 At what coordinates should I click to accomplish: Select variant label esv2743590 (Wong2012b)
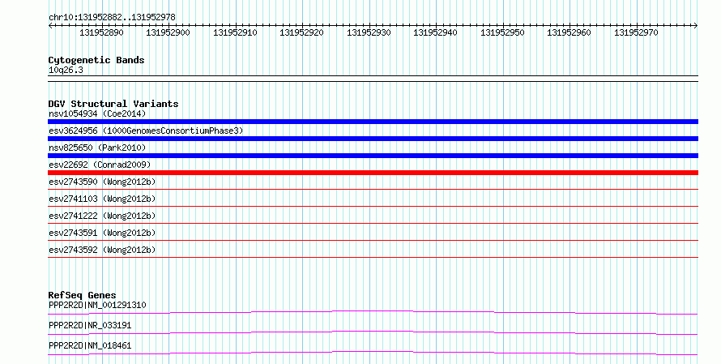[102, 182]
